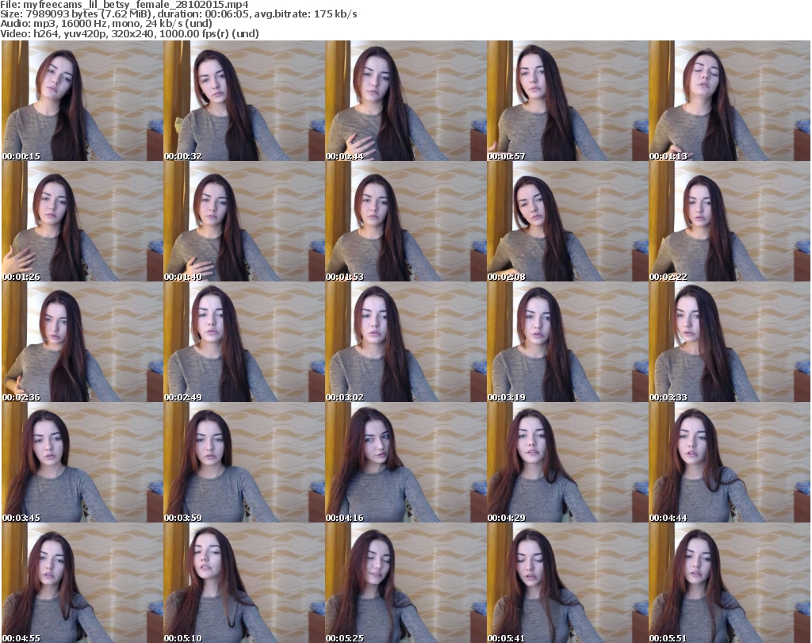Pick the frame at 00:03:59
The height and width of the screenshot is (643, 812).
tap(244, 462)
